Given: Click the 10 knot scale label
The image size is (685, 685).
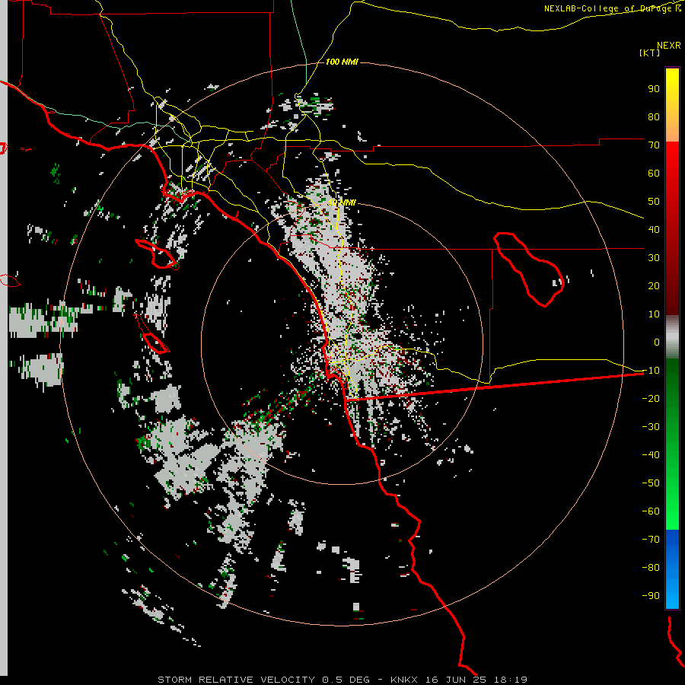Looking at the screenshot, I should pyautogui.click(x=654, y=314).
